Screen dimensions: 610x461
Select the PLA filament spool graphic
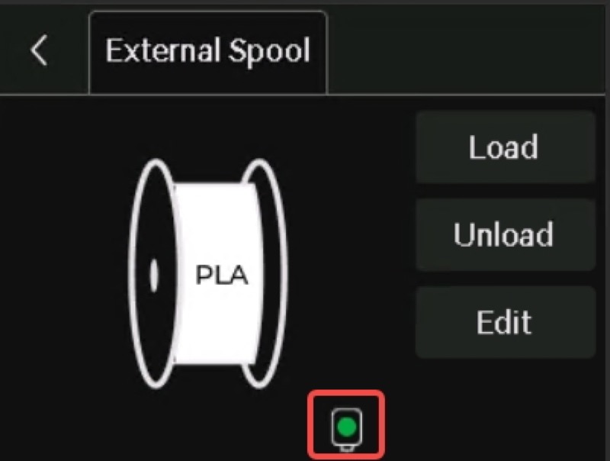click(208, 274)
